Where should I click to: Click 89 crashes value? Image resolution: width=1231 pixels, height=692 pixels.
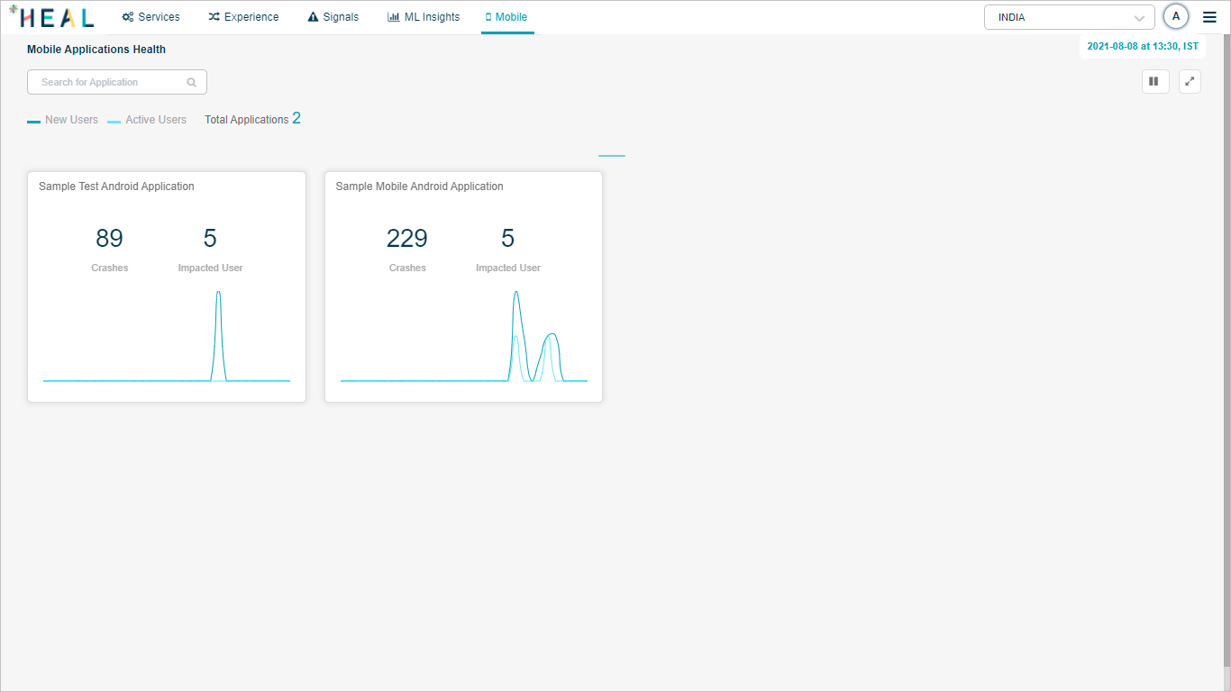(109, 238)
